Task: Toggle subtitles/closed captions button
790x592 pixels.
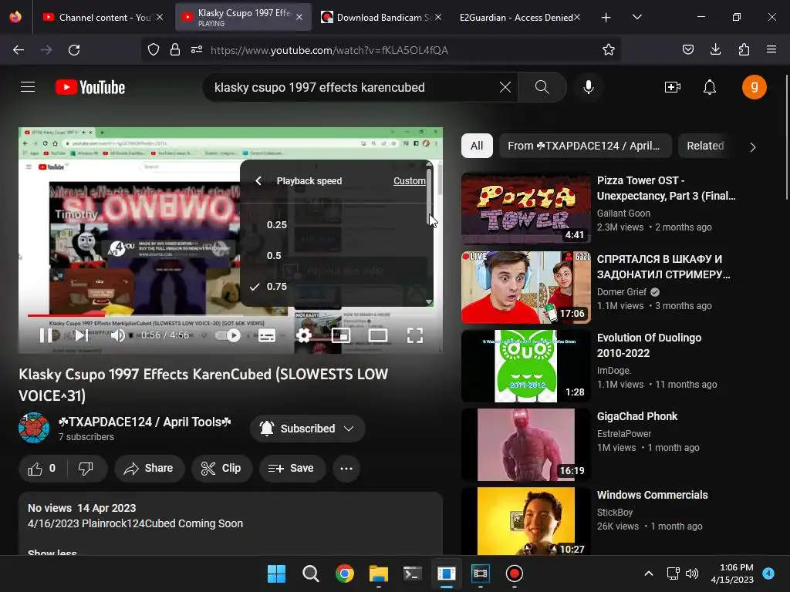Action: coord(266,335)
